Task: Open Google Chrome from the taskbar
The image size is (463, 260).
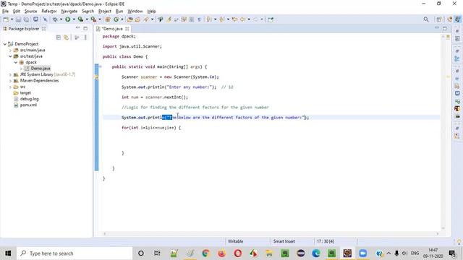Action: (x=205, y=253)
